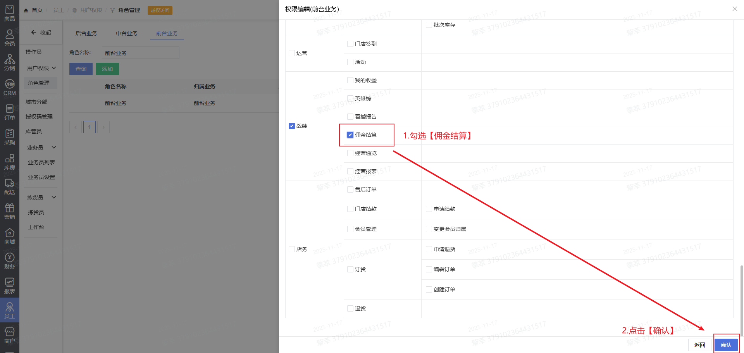Click the 返回 back button
Image resolution: width=744 pixels, height=353 pixels.
[699, 345]
